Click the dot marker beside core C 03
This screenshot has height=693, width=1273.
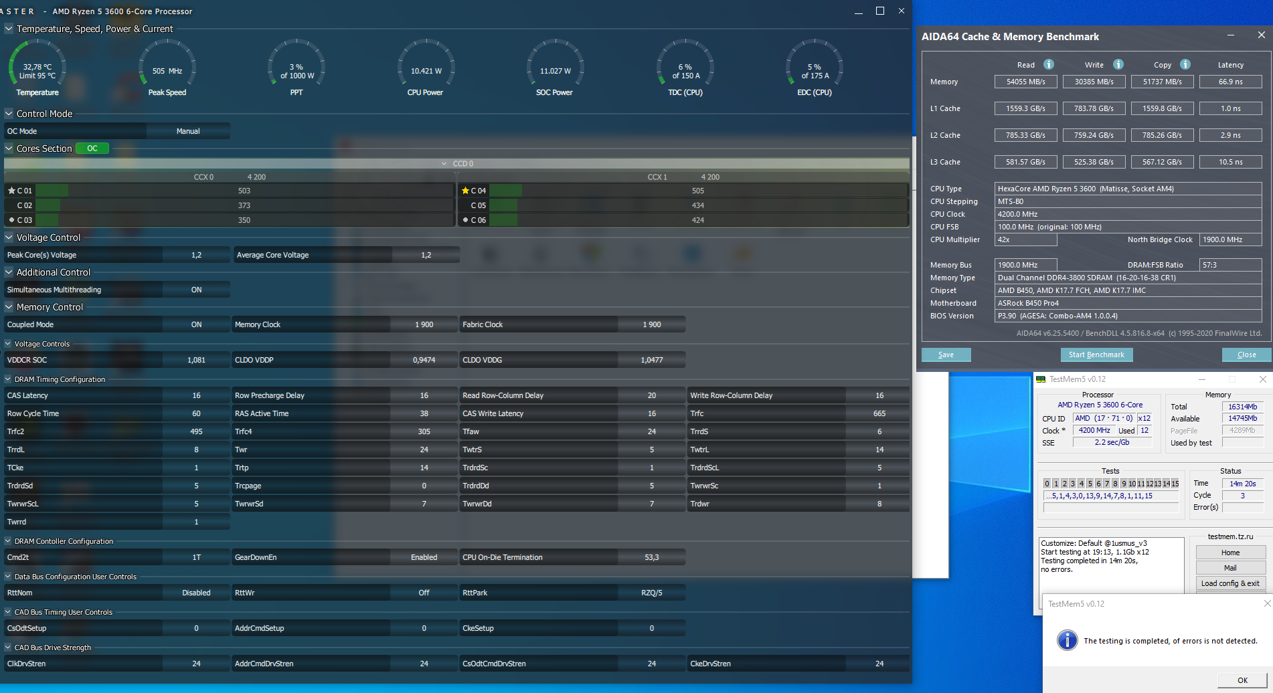click(11, 220)
